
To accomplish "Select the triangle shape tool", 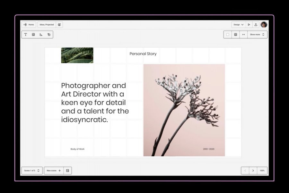I will coord(41,34).
